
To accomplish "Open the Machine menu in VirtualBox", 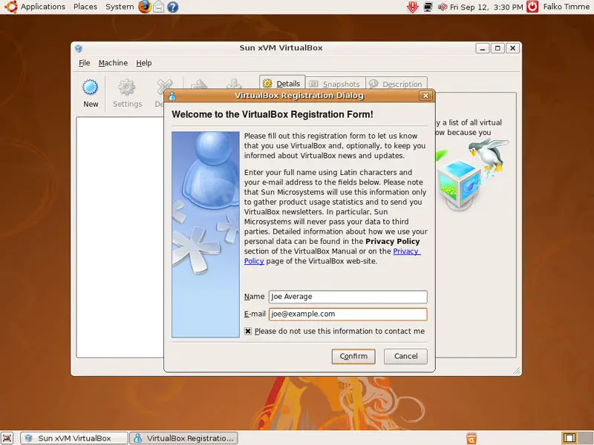I will [x=113, y=63].
